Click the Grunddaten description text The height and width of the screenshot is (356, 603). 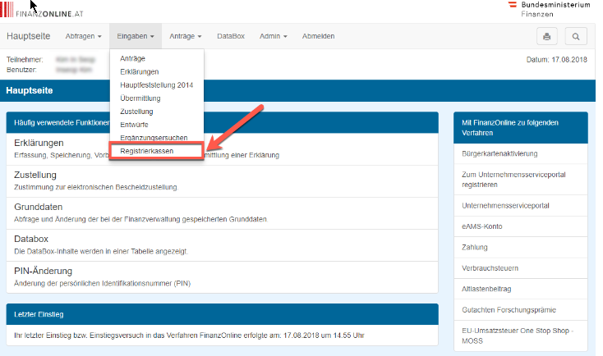pyautogui.click(x=140, y=219)
